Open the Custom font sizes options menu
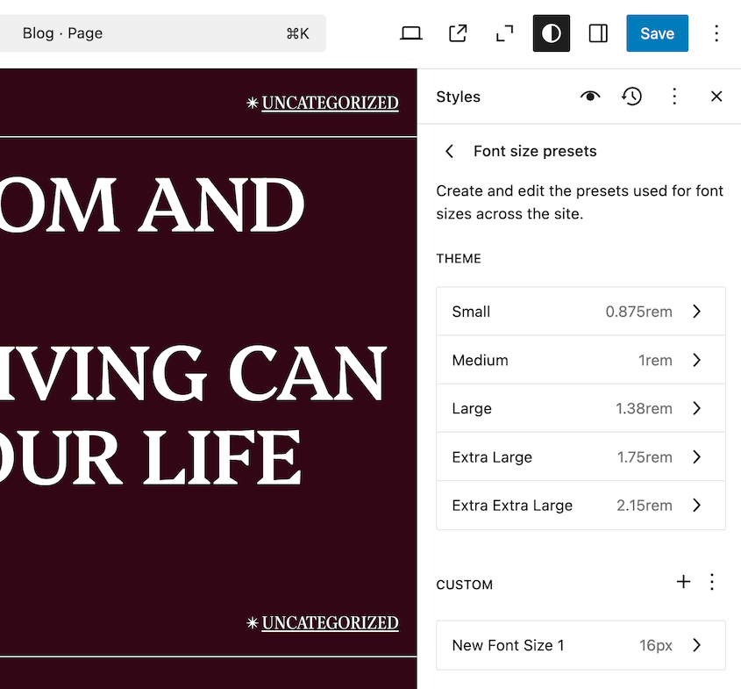Viewport: 741px width, 689px height. (712, 582)
